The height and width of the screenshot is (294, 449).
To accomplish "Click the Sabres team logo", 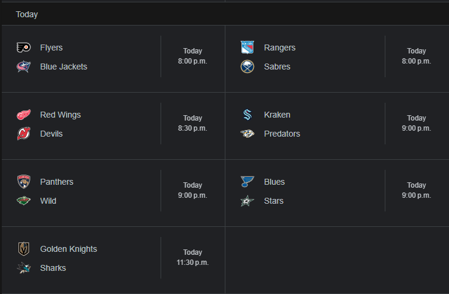I will tap(247, 67).
